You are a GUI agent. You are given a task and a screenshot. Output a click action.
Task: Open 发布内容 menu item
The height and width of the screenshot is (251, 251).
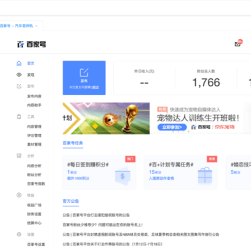coord(34,96)
